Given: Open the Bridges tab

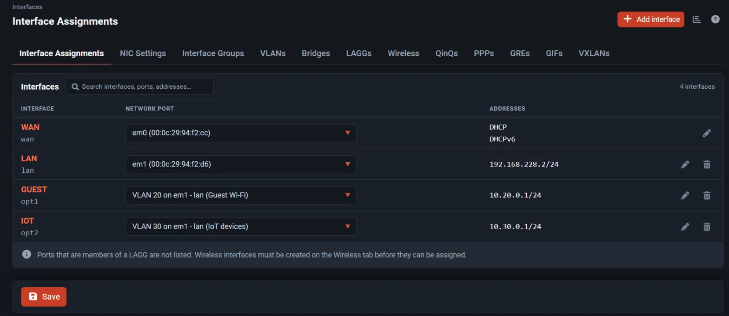Looking at the screenshot, I should (x=316, y=53).
